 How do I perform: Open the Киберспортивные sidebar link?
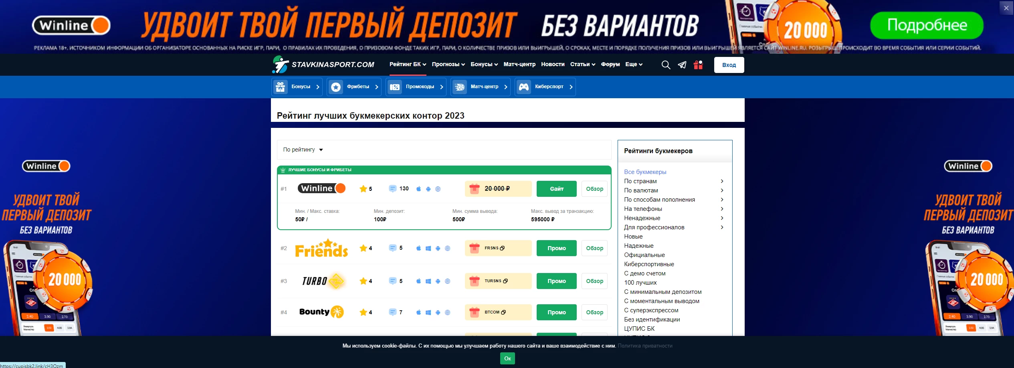649,264
